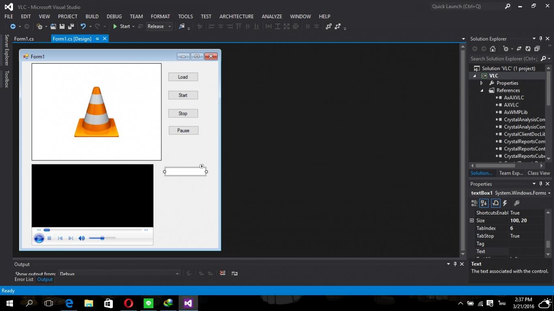
Task: Click the Send to Back toolbar icon
Action: click(337, 26)
